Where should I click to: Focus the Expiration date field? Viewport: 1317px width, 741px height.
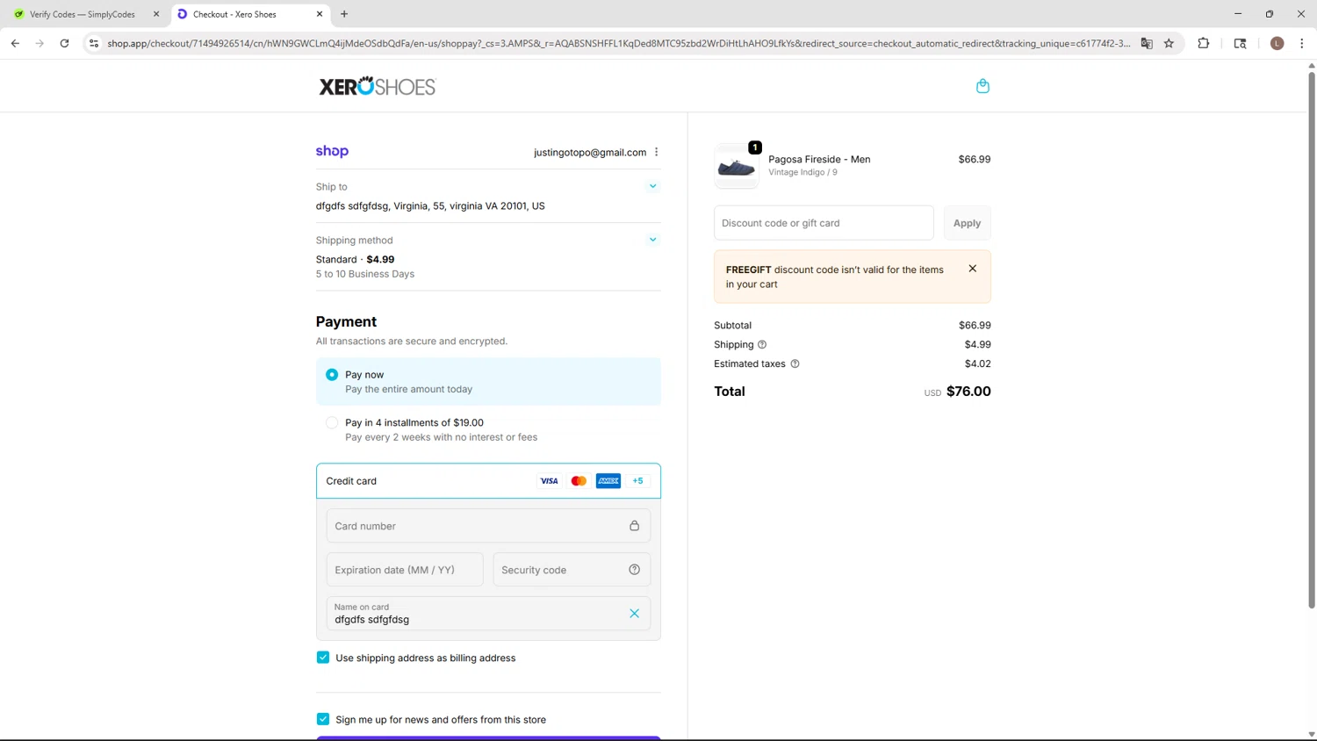(405, 570)
